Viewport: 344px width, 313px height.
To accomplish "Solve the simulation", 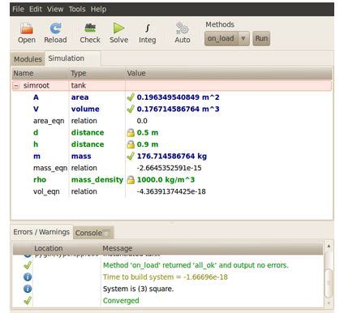I will point(118,32).
